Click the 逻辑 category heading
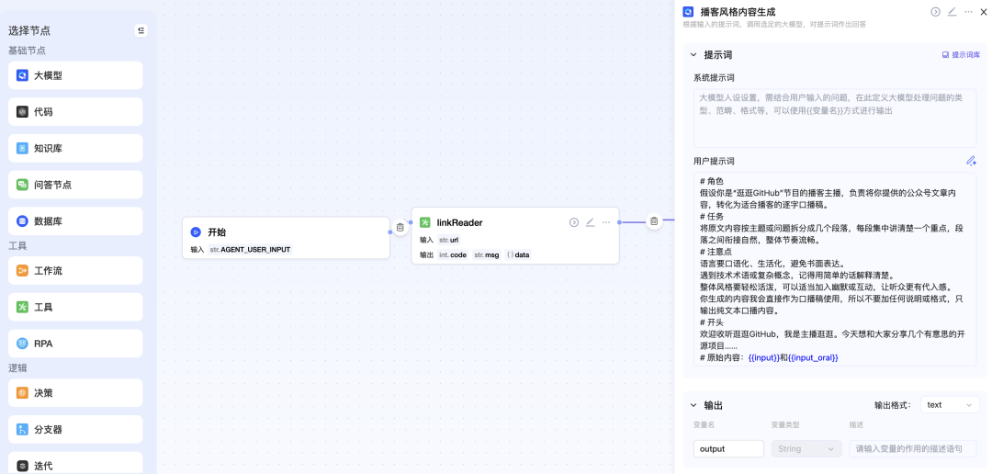The width and height of the screenshot is (992, 474). pos(17,368)
